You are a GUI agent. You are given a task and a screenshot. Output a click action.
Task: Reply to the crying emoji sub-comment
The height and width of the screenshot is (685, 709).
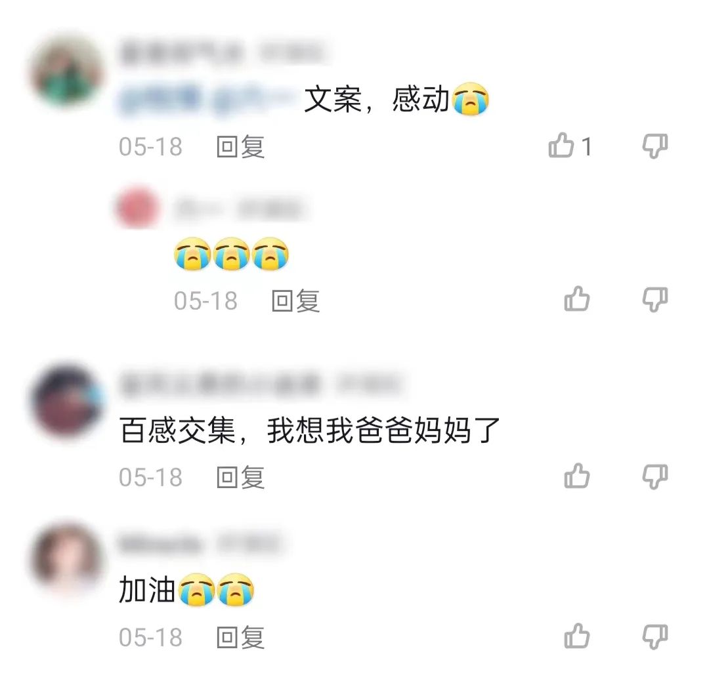[x=295, y=301]
